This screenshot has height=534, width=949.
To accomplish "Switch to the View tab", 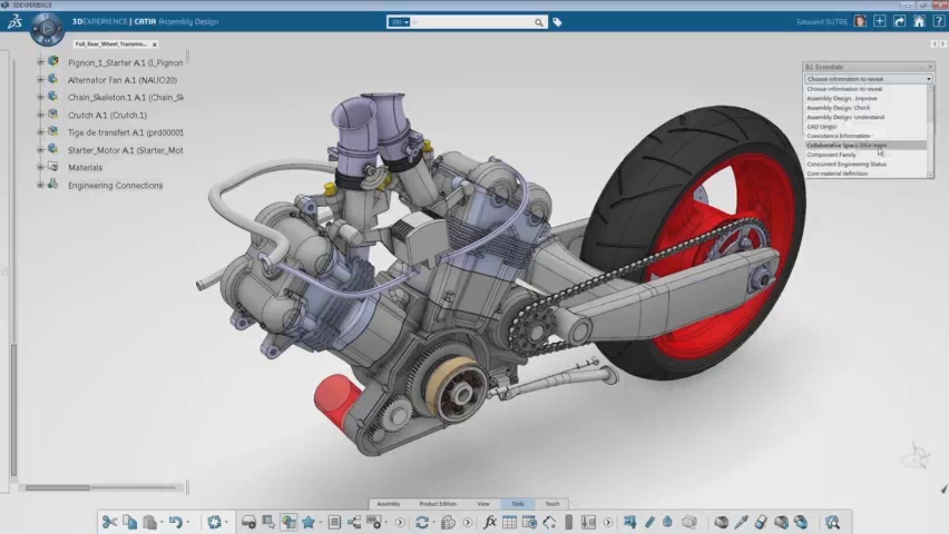I will 483,504.
